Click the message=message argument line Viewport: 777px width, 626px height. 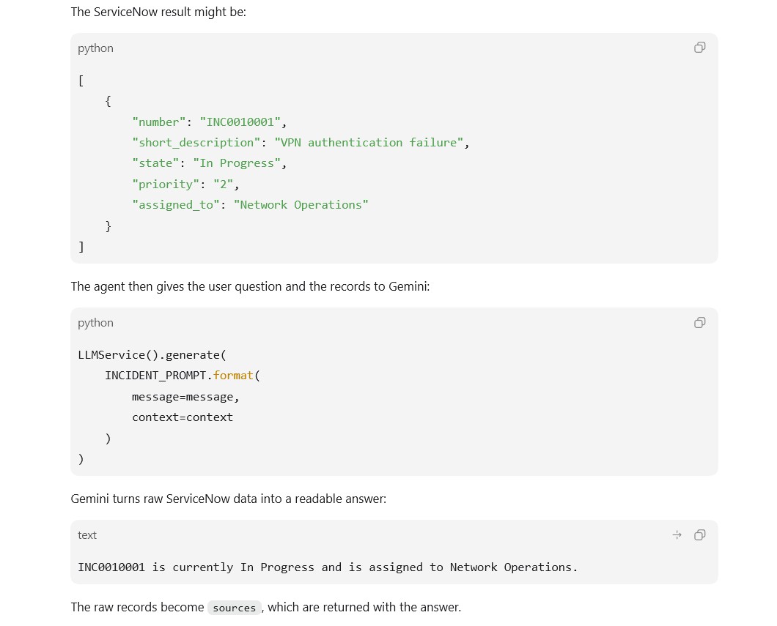[186, 397]
